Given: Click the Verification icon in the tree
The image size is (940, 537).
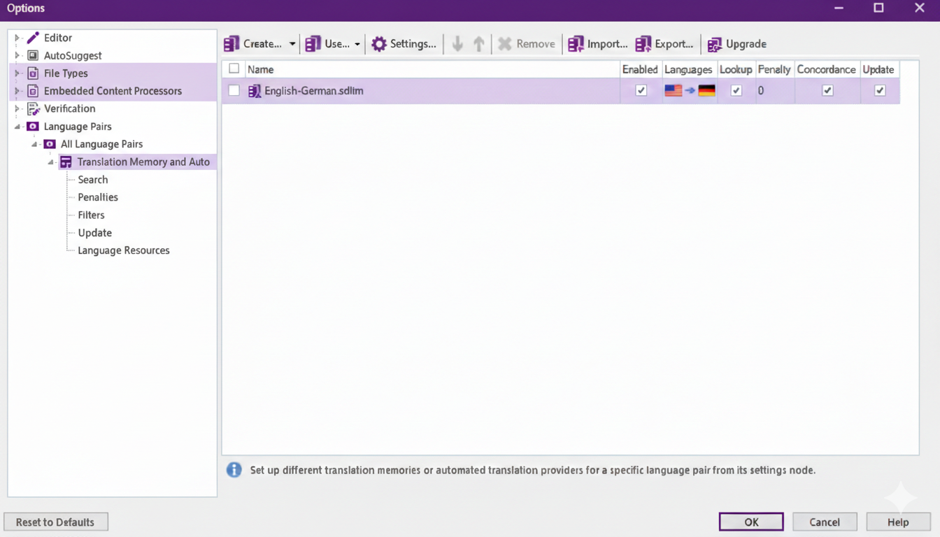Looking at the screenshot, I should 33,108.
